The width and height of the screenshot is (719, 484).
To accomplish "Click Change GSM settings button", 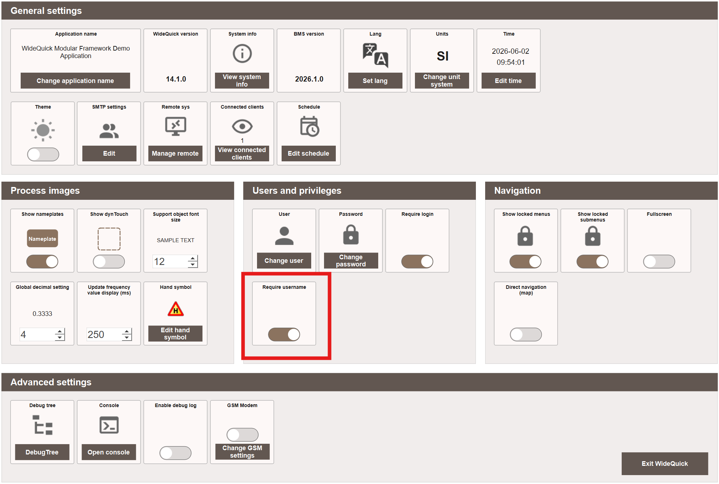I will 242,452.
